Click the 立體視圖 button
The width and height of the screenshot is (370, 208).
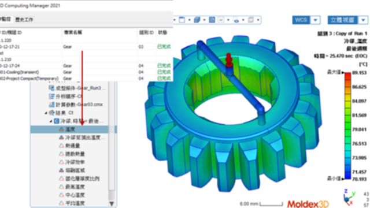(x=343, y=20)
